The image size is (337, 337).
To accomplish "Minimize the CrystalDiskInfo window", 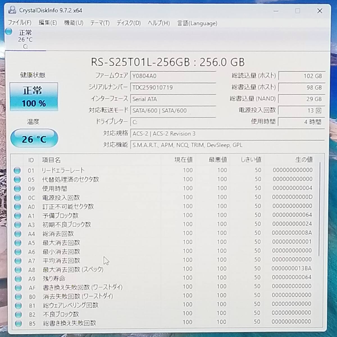I will 276,11.
